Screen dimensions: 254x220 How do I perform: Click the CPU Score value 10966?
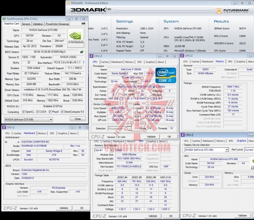coord(242,51)
